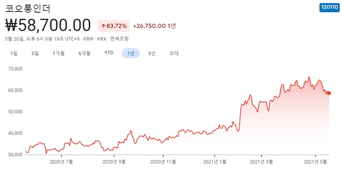
Task: Switch to the 5일 range tab
Action: pyautogui.click(x=35, y=53)
